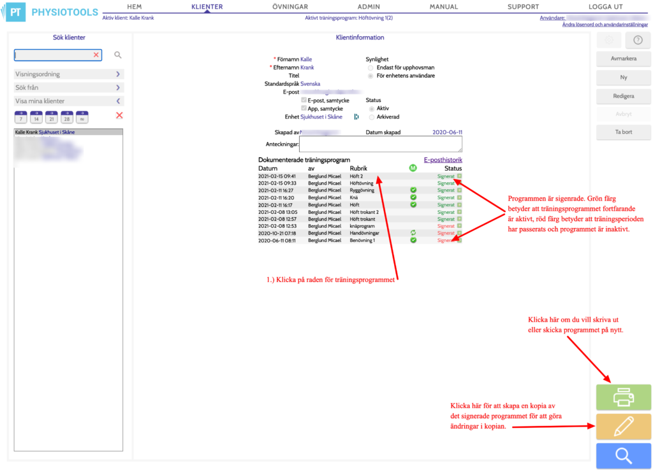This screenshot has width=653, height=475.
Task: Select Endast för upphovsman radio button
Action: tap(371, 67)
